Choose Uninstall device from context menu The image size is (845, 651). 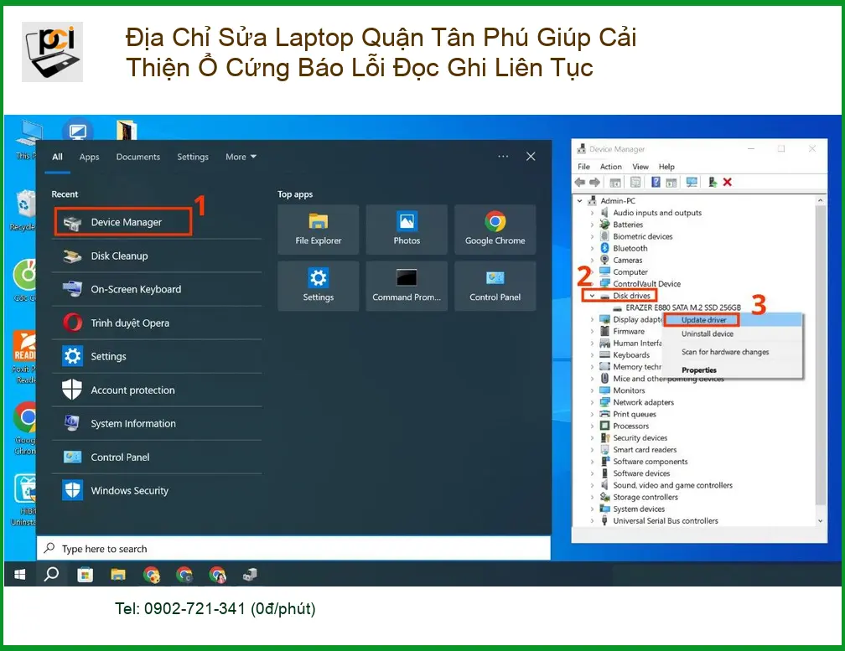[x=733, y=333]
